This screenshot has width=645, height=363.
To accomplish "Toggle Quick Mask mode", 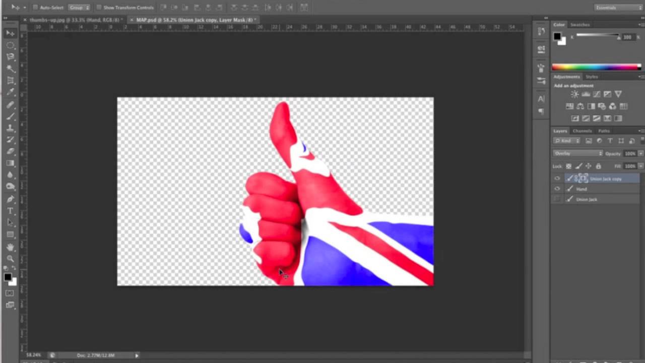I will tap(10, 293).
